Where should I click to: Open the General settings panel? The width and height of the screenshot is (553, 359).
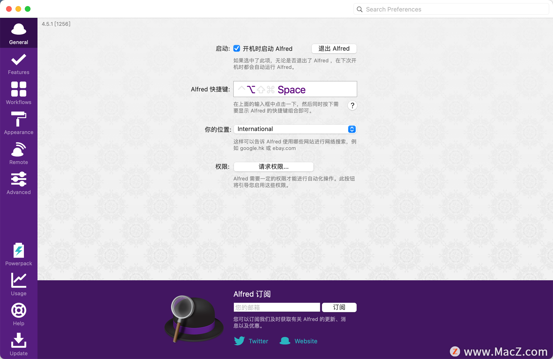18,34
